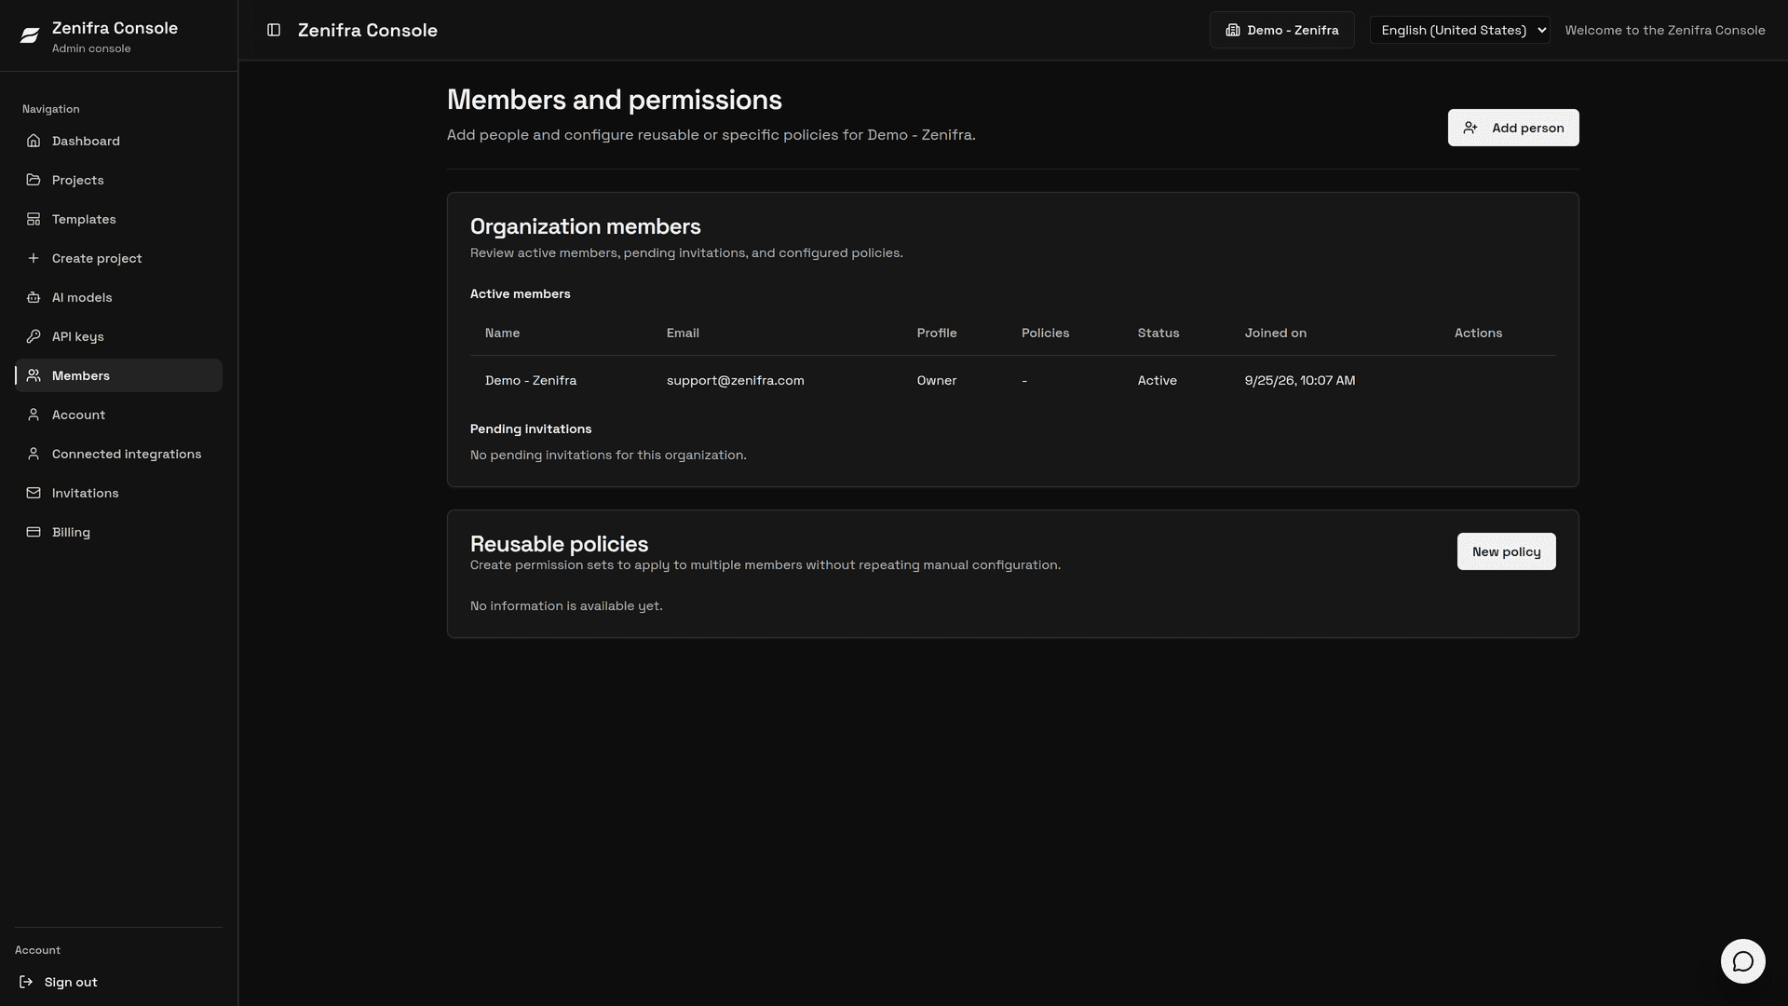Open the chat bubble support widget

(1742, 961)
